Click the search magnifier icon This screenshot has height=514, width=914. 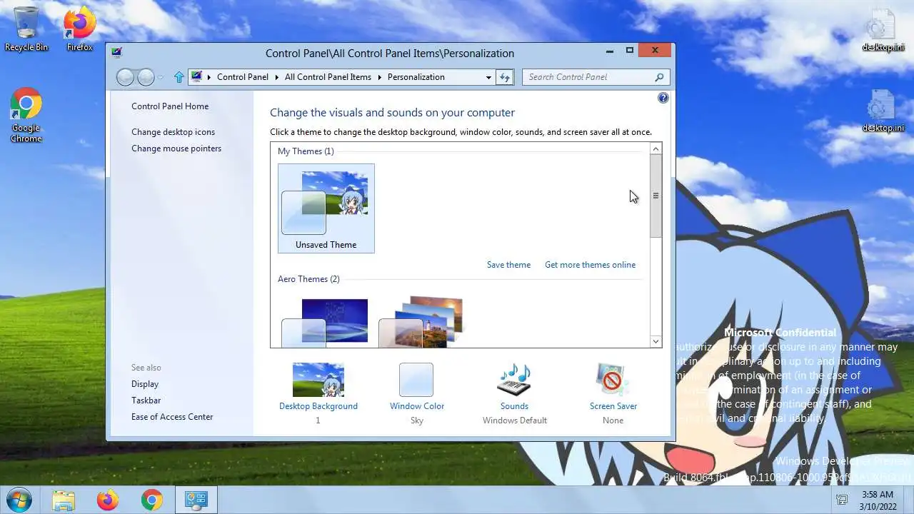659,77
